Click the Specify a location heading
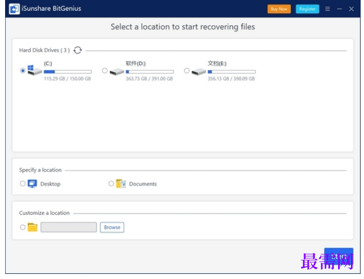364x279 pixels. [x=41, y=170]
